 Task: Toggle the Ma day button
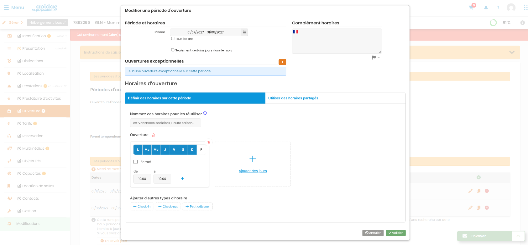tap(147, 150)
